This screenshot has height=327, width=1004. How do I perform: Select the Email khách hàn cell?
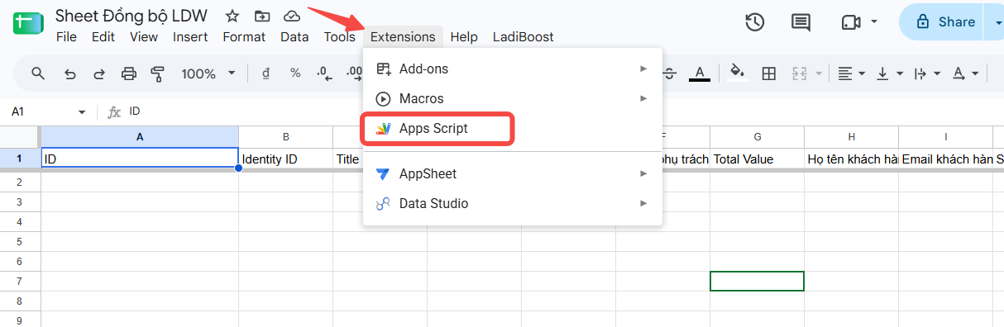click(x=945, y=159)
